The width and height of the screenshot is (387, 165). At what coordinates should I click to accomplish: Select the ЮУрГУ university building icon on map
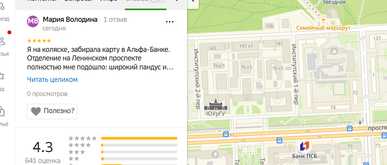point(216,104)
